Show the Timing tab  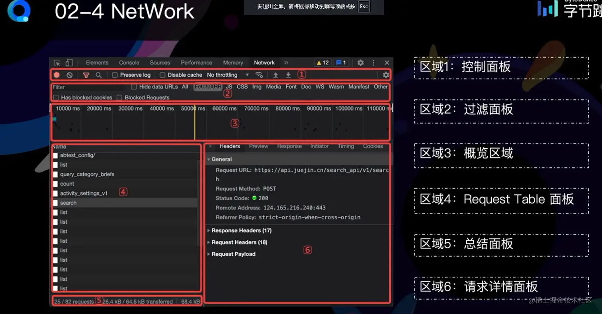pyautogui.click(x=346, y=146)
